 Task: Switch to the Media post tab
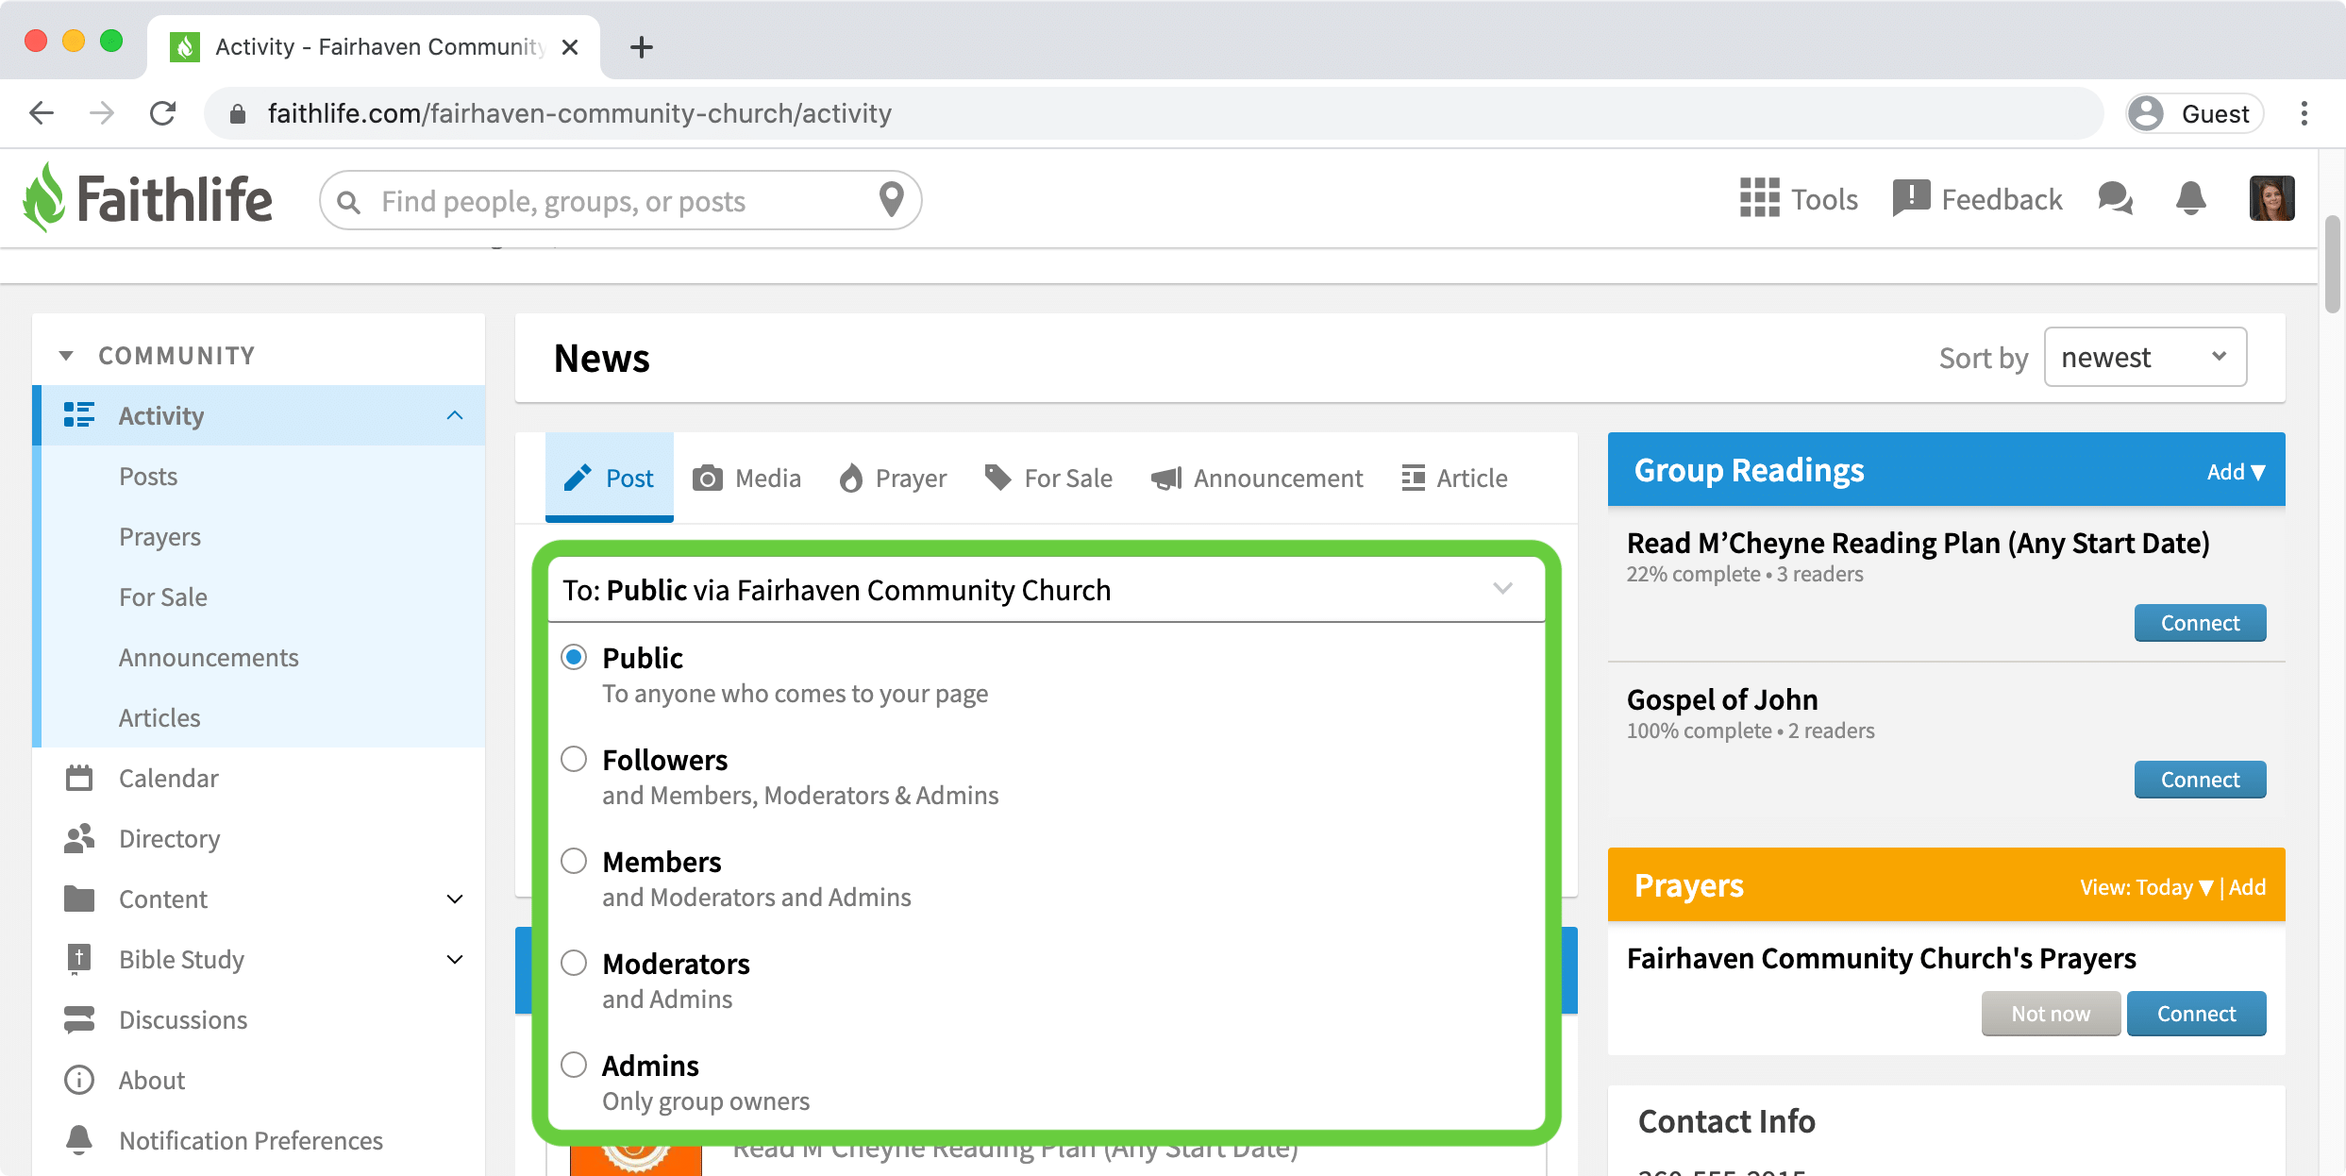pos(746,478)
